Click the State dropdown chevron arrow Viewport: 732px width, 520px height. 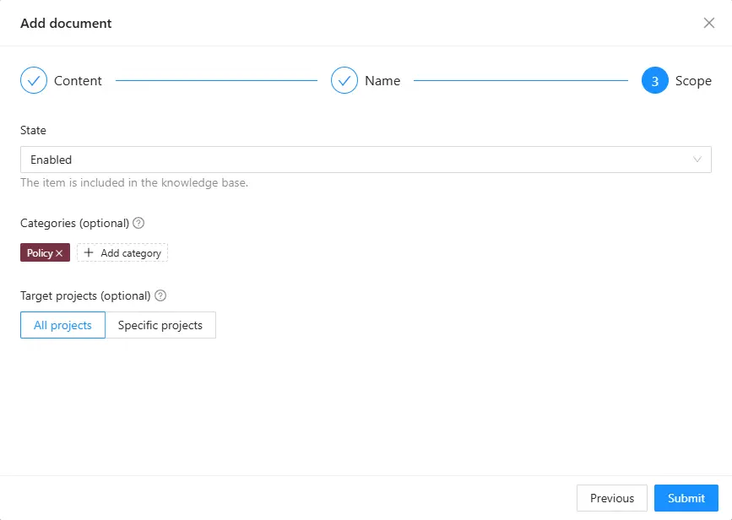(x=697, y=159)
